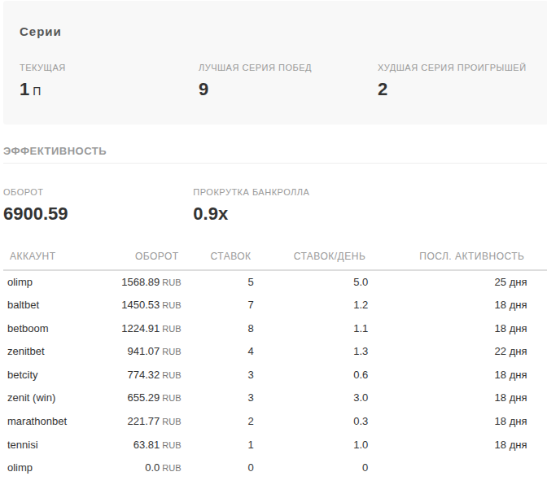Click the worst losing series value 2
Image resolution: width=547 pixels, height=485 pixels.
click(x=383, y=90)
